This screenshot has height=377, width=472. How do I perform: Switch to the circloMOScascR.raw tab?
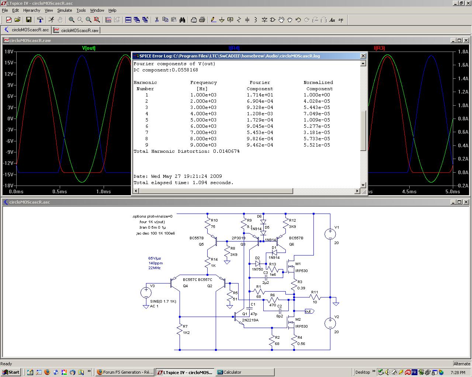pyautogui.click(x=76, y=30)
